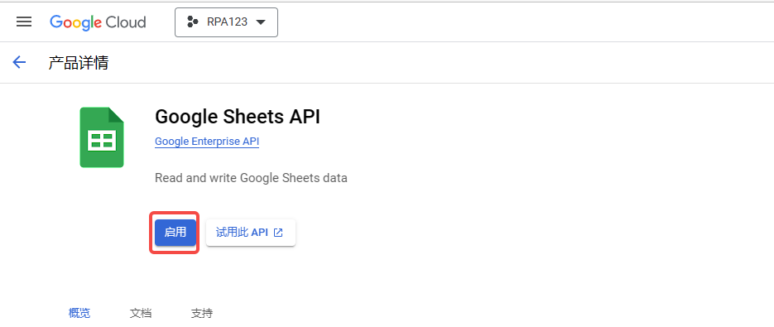The height and width of the screenshot is (327, 774).
Task: Click the "Read and write Google Sheets data" description
Action: (x=252, y=178)
